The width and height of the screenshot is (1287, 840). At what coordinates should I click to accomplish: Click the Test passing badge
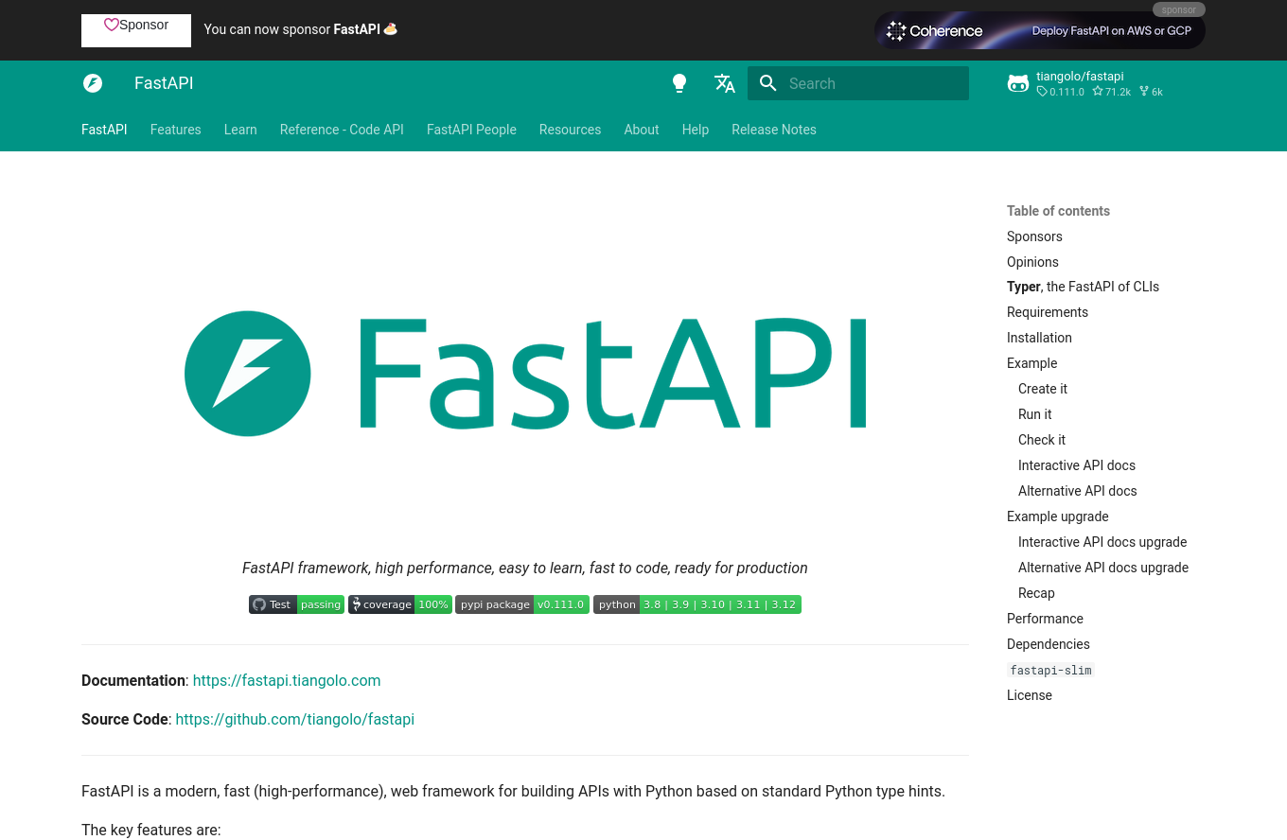pos(296,604)
